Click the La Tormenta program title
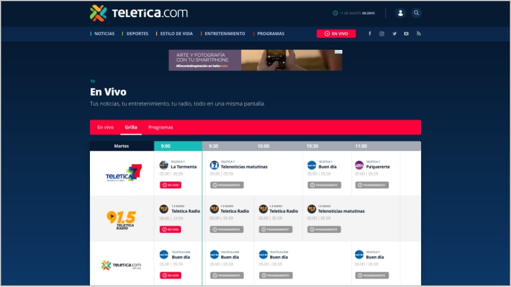511x287 pixels. (184, 167)
